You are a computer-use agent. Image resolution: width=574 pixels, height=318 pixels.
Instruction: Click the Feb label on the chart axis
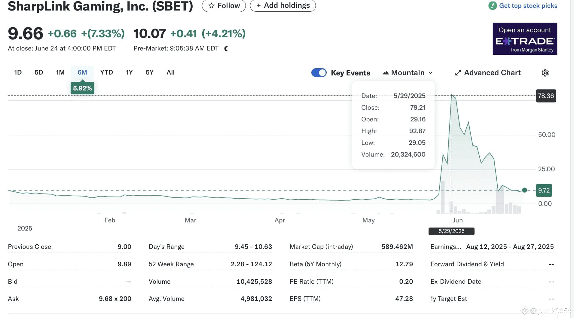[110, 220]
